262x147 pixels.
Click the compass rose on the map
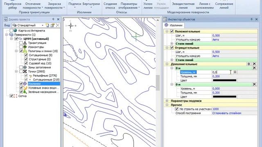pos(71,26)
